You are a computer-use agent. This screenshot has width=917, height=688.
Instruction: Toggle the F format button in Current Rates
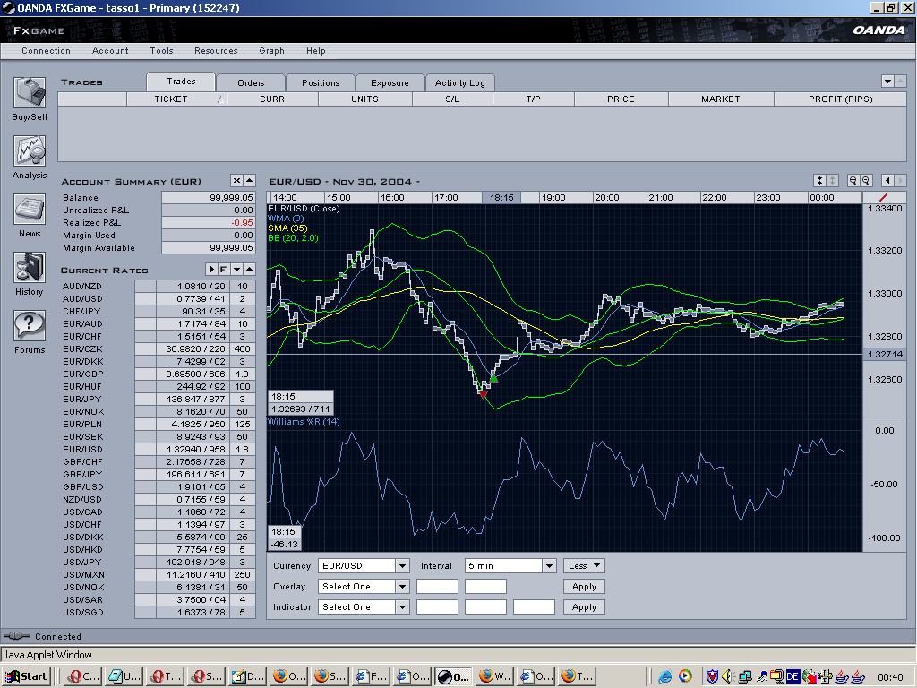(224, 270)
